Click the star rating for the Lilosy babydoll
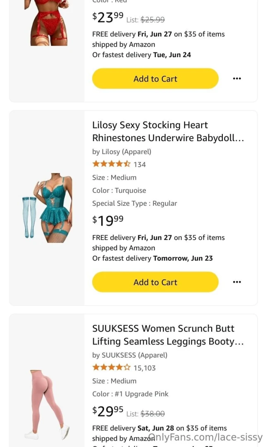 pyautogui.click(x=111, y=164)
